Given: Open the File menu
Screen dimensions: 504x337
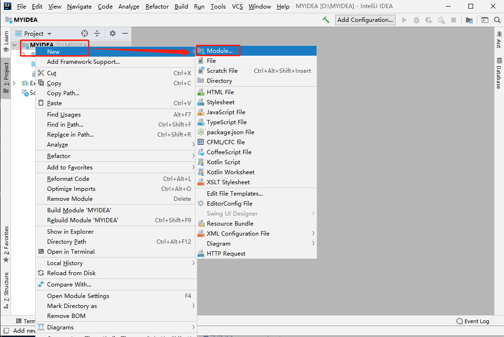Looking at the screenshot, I should pyautogui.click(x=21, y=7).
